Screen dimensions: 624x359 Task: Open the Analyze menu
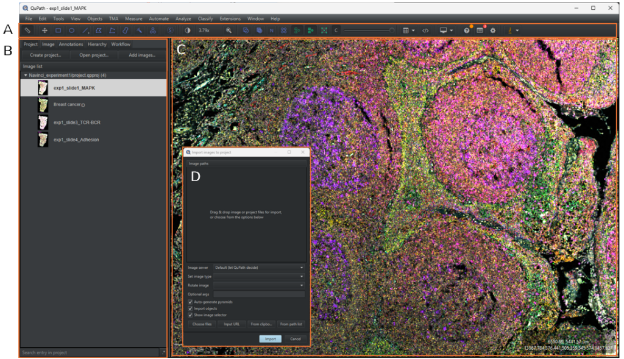pyautogui.click(x=183, y=18)
